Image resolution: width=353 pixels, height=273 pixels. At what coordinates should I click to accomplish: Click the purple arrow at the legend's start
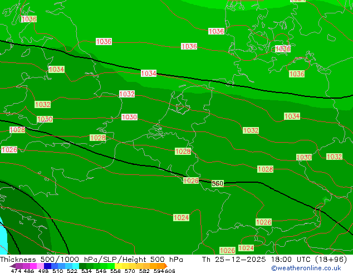tap(12, 266)
